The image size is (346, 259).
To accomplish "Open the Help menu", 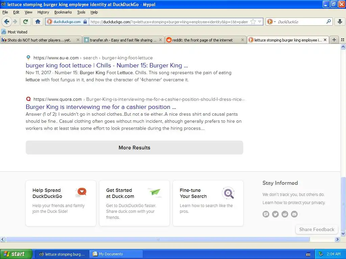I will pos(94,12).
